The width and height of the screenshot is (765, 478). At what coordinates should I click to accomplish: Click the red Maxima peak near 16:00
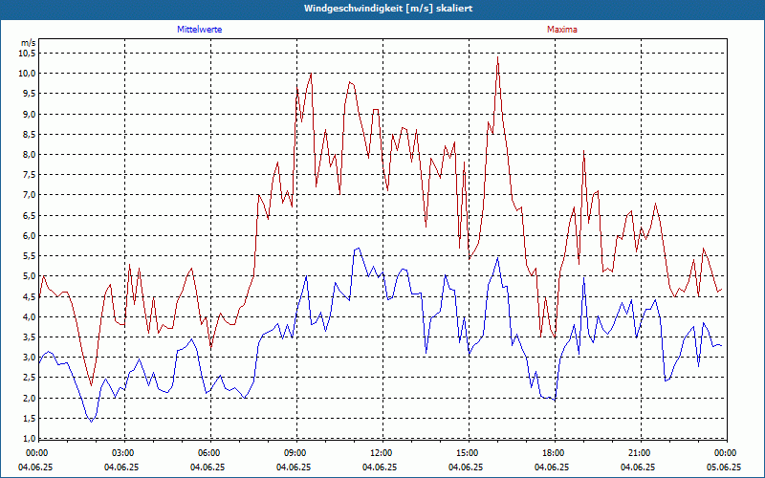[x=497, y=57]
